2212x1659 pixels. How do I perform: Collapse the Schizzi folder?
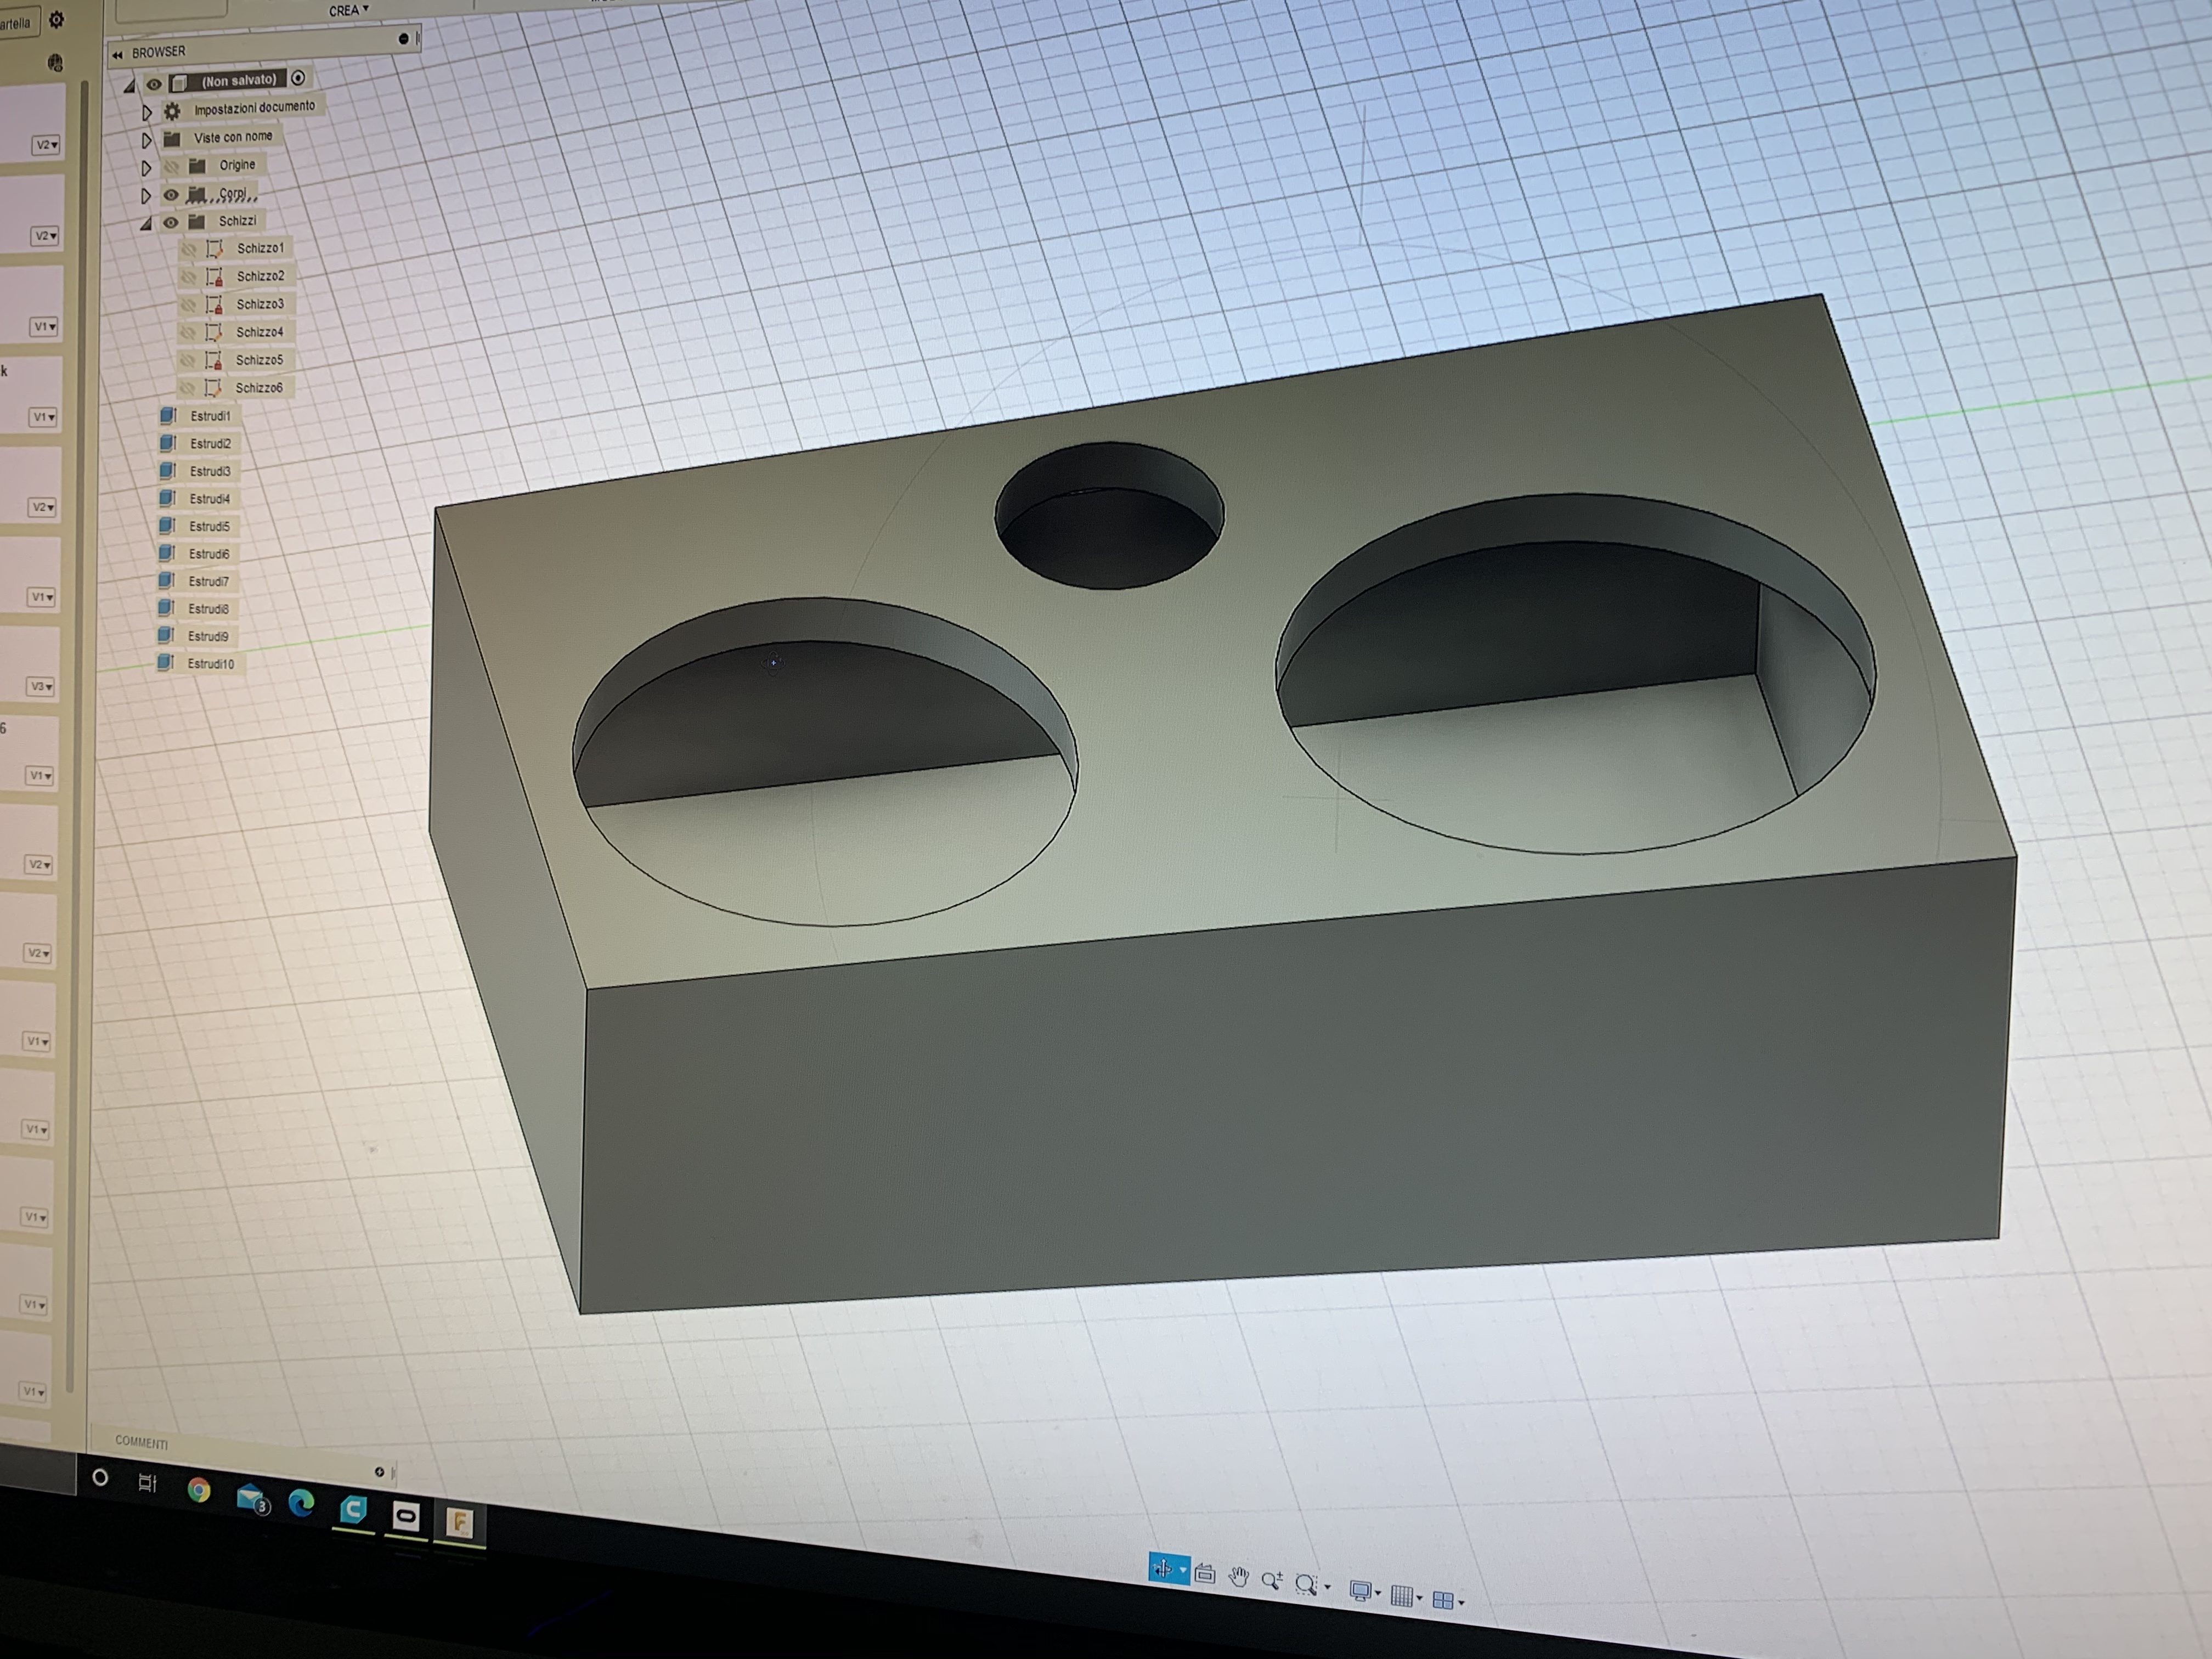coord(146,224)
